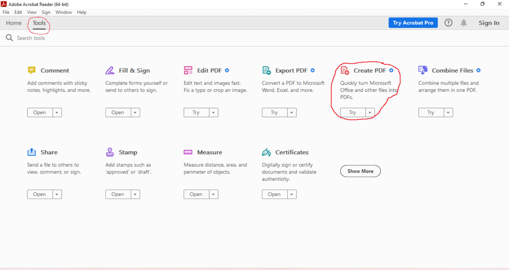Viewport: 509px width, 270px height.
Task: Click the Export PDF heading text
Action: 291,70
